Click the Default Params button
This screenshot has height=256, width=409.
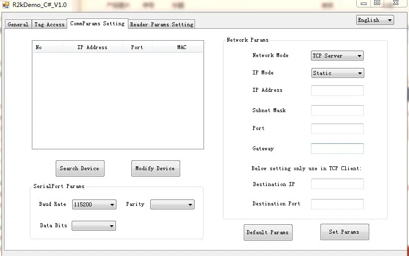point(268,232)
